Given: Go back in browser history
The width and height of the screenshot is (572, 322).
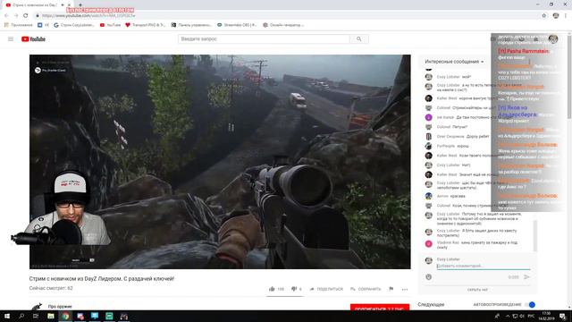Looking at the screenshot, I should click(x=6, y=16).
